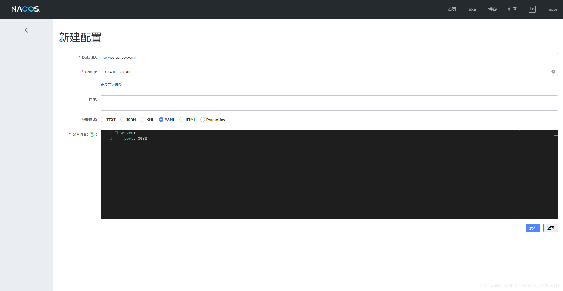Image resolution: width=563 pixels, height=291 pixels.
Task: Open 文档 in top navigation
Action: click(x=472, y=9)
